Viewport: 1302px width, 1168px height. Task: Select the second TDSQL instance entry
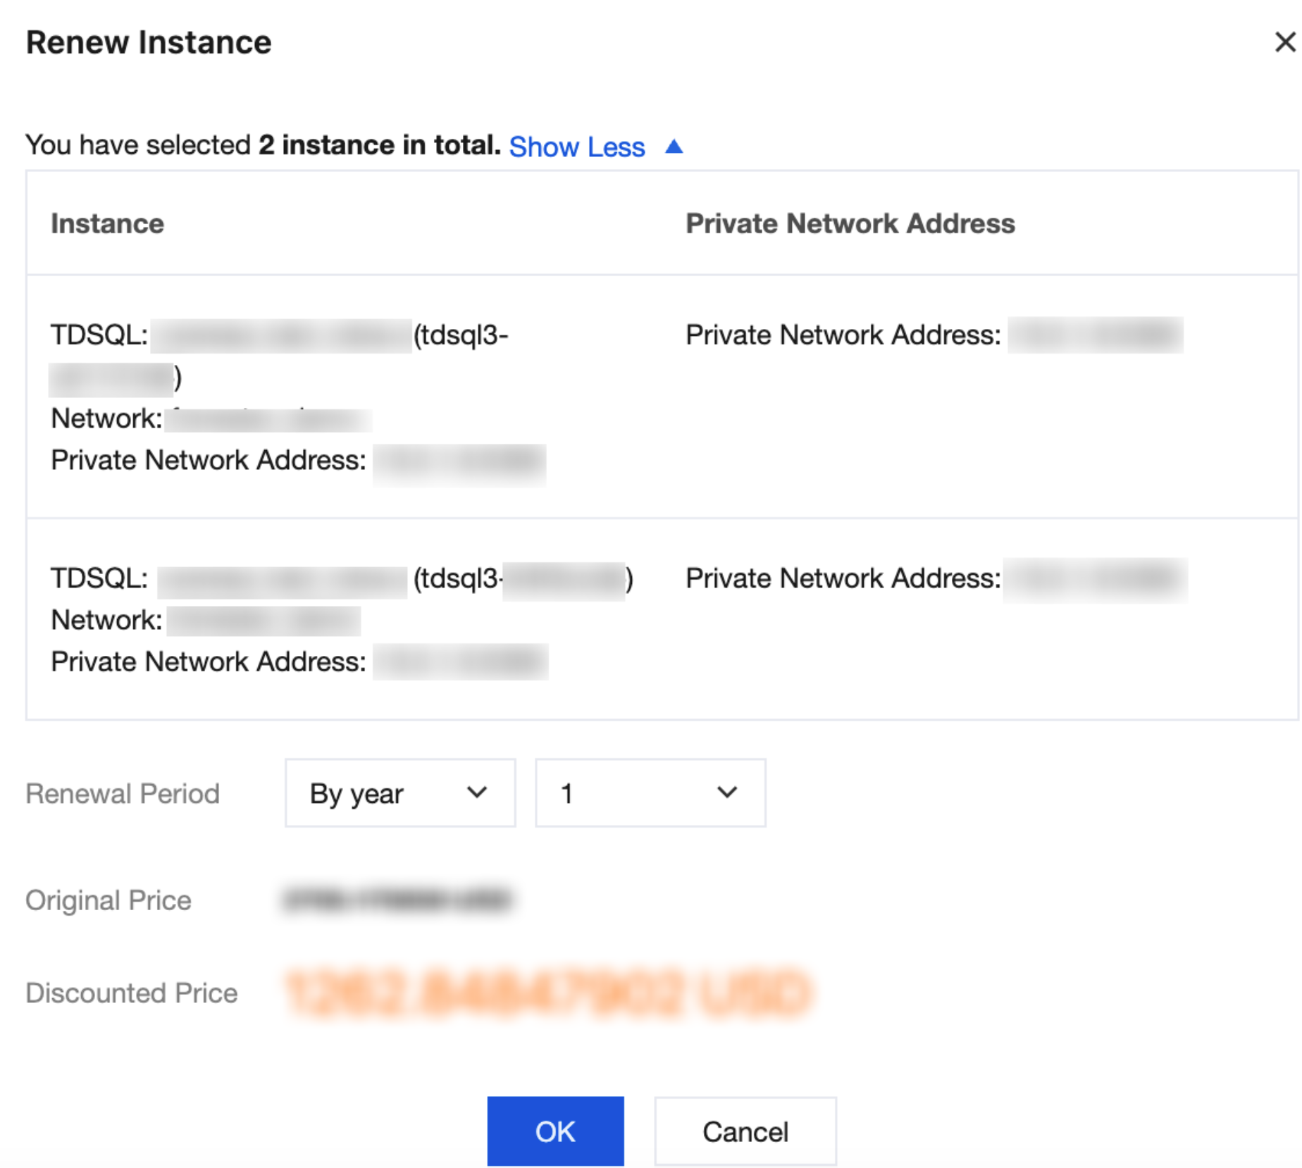pos(282,580)
